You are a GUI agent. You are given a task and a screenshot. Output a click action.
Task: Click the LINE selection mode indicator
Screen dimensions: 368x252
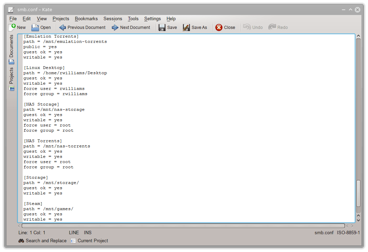(74, 232)
